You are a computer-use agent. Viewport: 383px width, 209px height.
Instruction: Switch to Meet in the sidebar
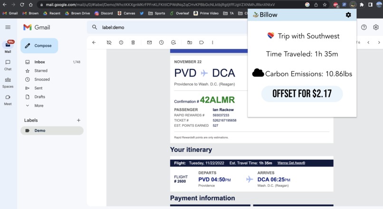click(x=8, y=100)
